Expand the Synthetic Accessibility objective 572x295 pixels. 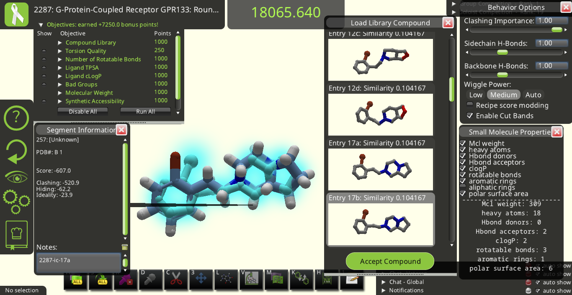pyautogui.click(x=60, y=101)
